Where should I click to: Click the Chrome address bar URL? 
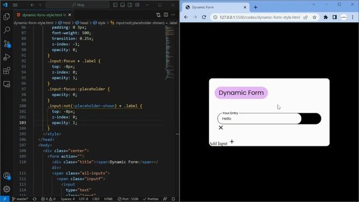(260, 17)
